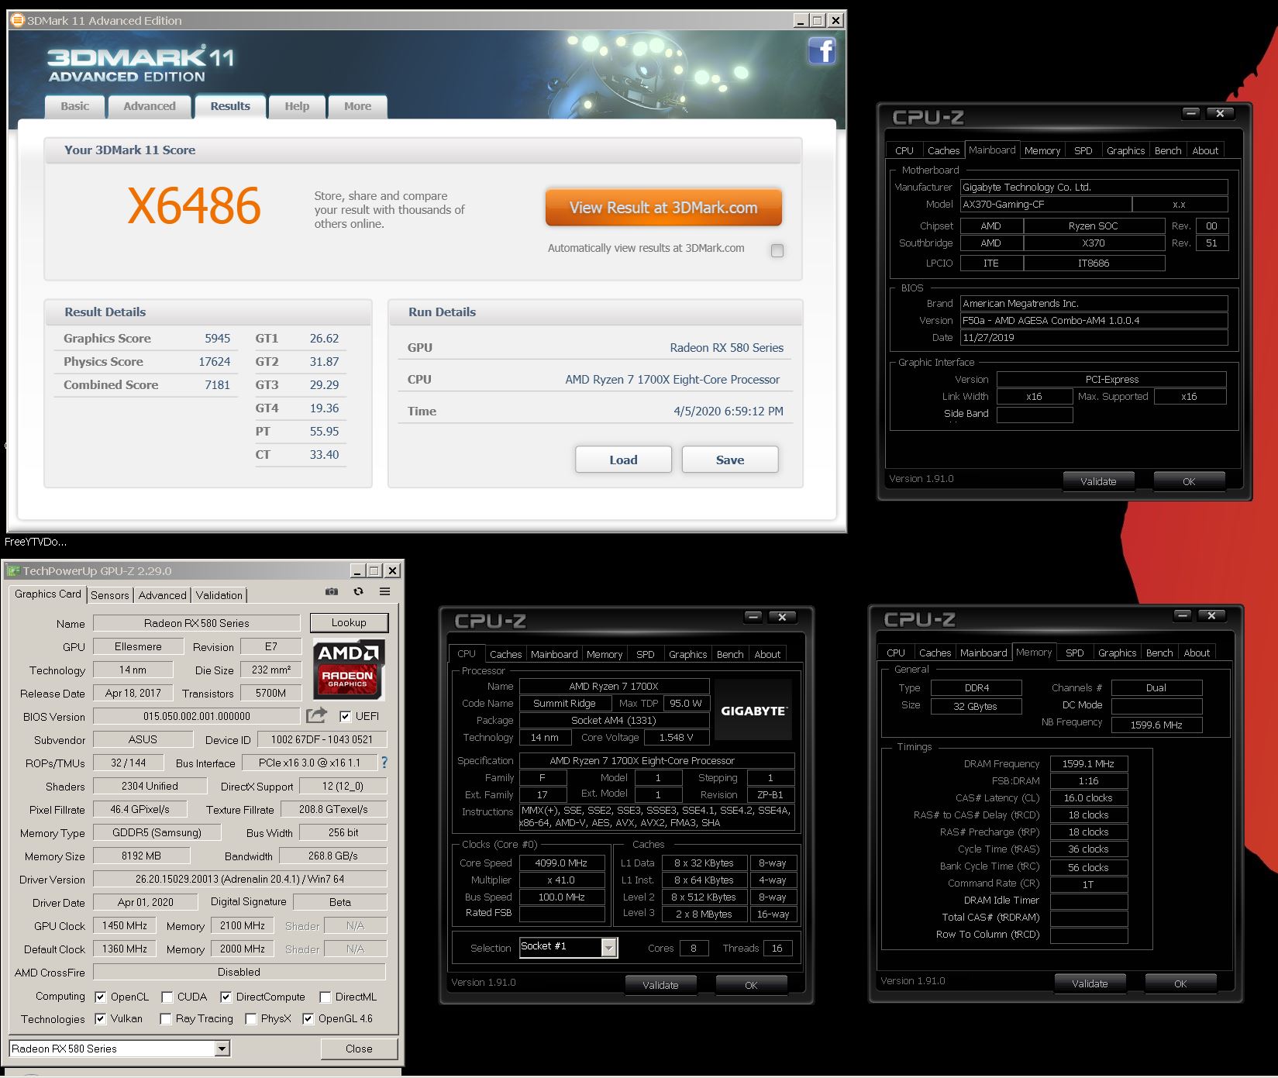Open the About tab in the Mainboard CPU-Z window

tap(1205, 150)
